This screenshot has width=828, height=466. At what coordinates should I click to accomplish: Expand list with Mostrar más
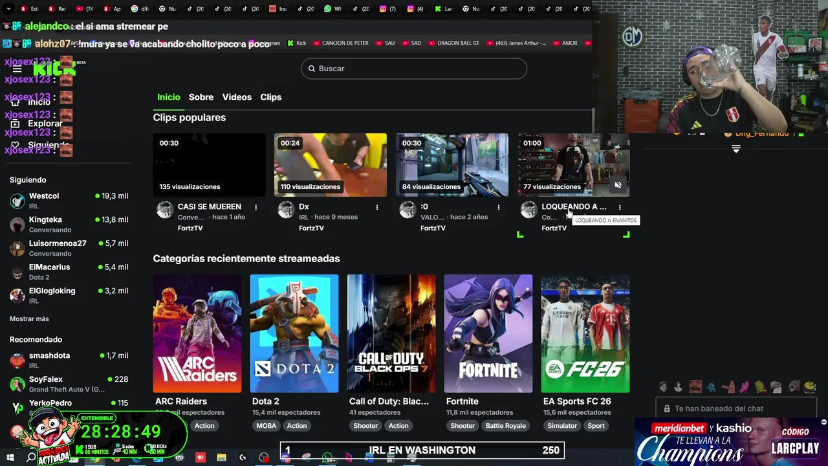point(29,318)
